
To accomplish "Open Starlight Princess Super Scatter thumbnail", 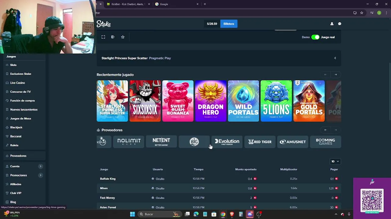I will 112,101.
